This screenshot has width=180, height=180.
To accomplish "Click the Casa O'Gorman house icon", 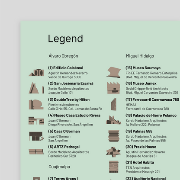I will [36, 136].
